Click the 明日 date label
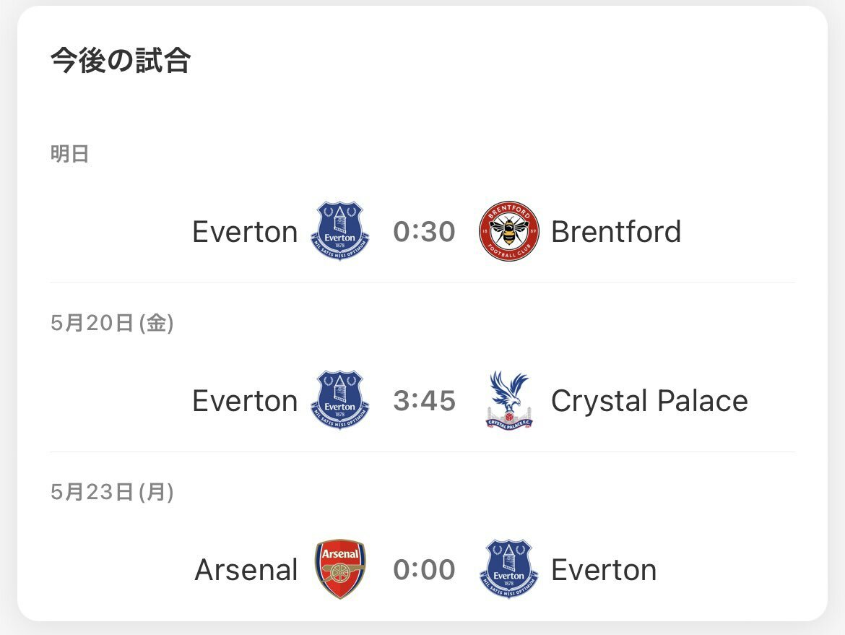This screenshot has width=845, height=635. (69, 154)
